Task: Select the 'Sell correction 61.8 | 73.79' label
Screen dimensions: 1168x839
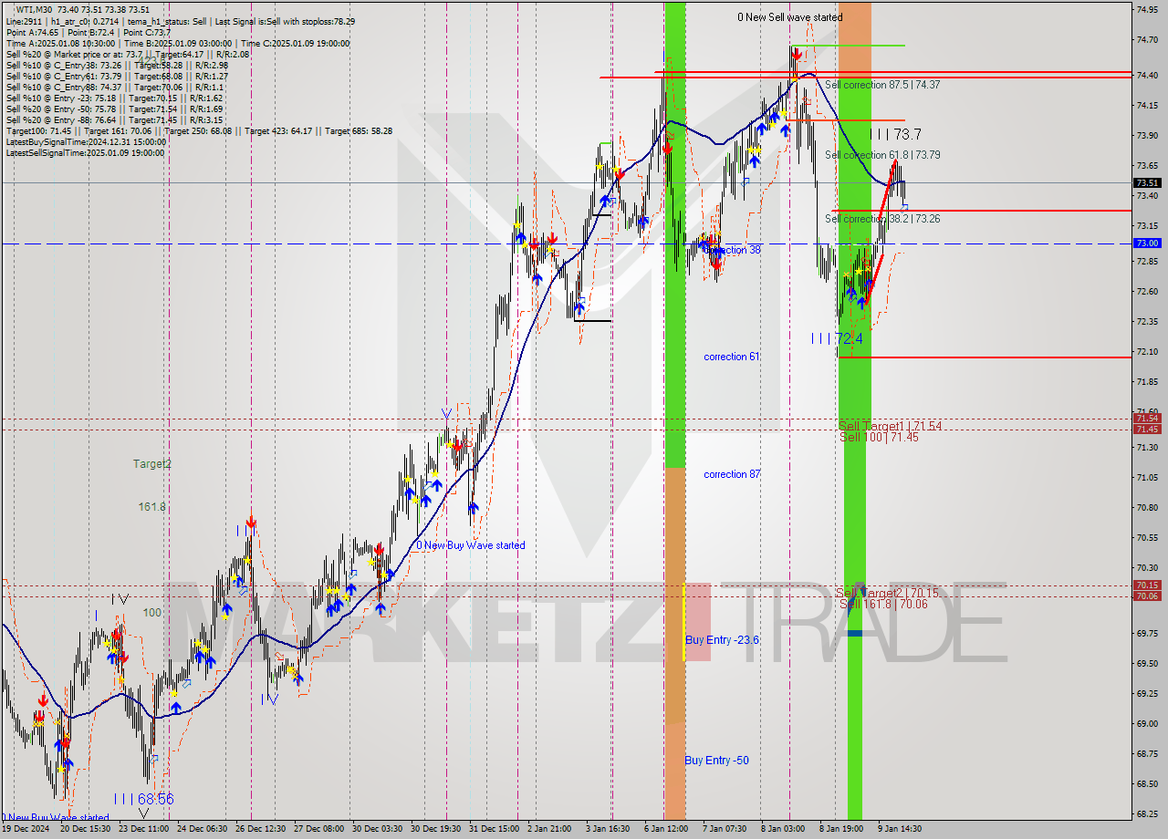Action: click(882, 155)
